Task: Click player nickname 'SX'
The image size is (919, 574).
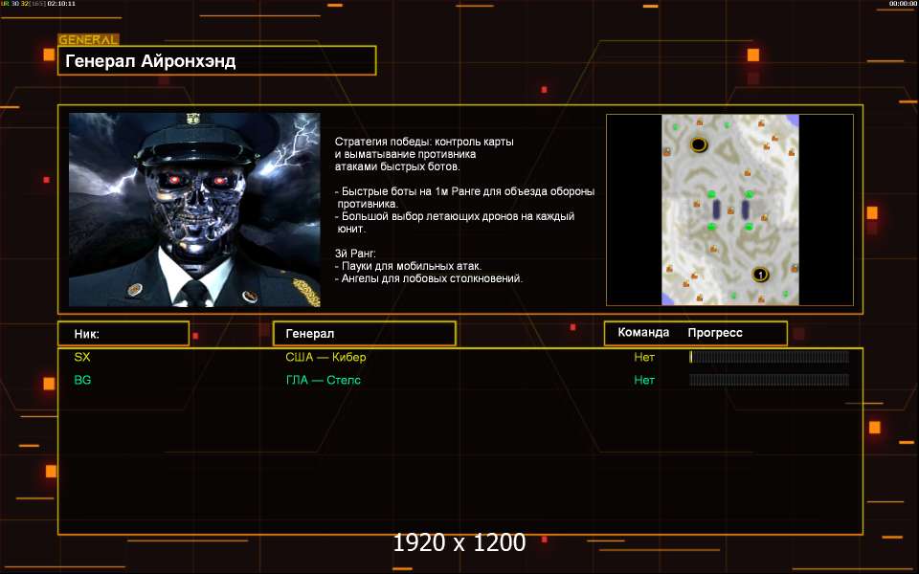Action: point(82,357)
